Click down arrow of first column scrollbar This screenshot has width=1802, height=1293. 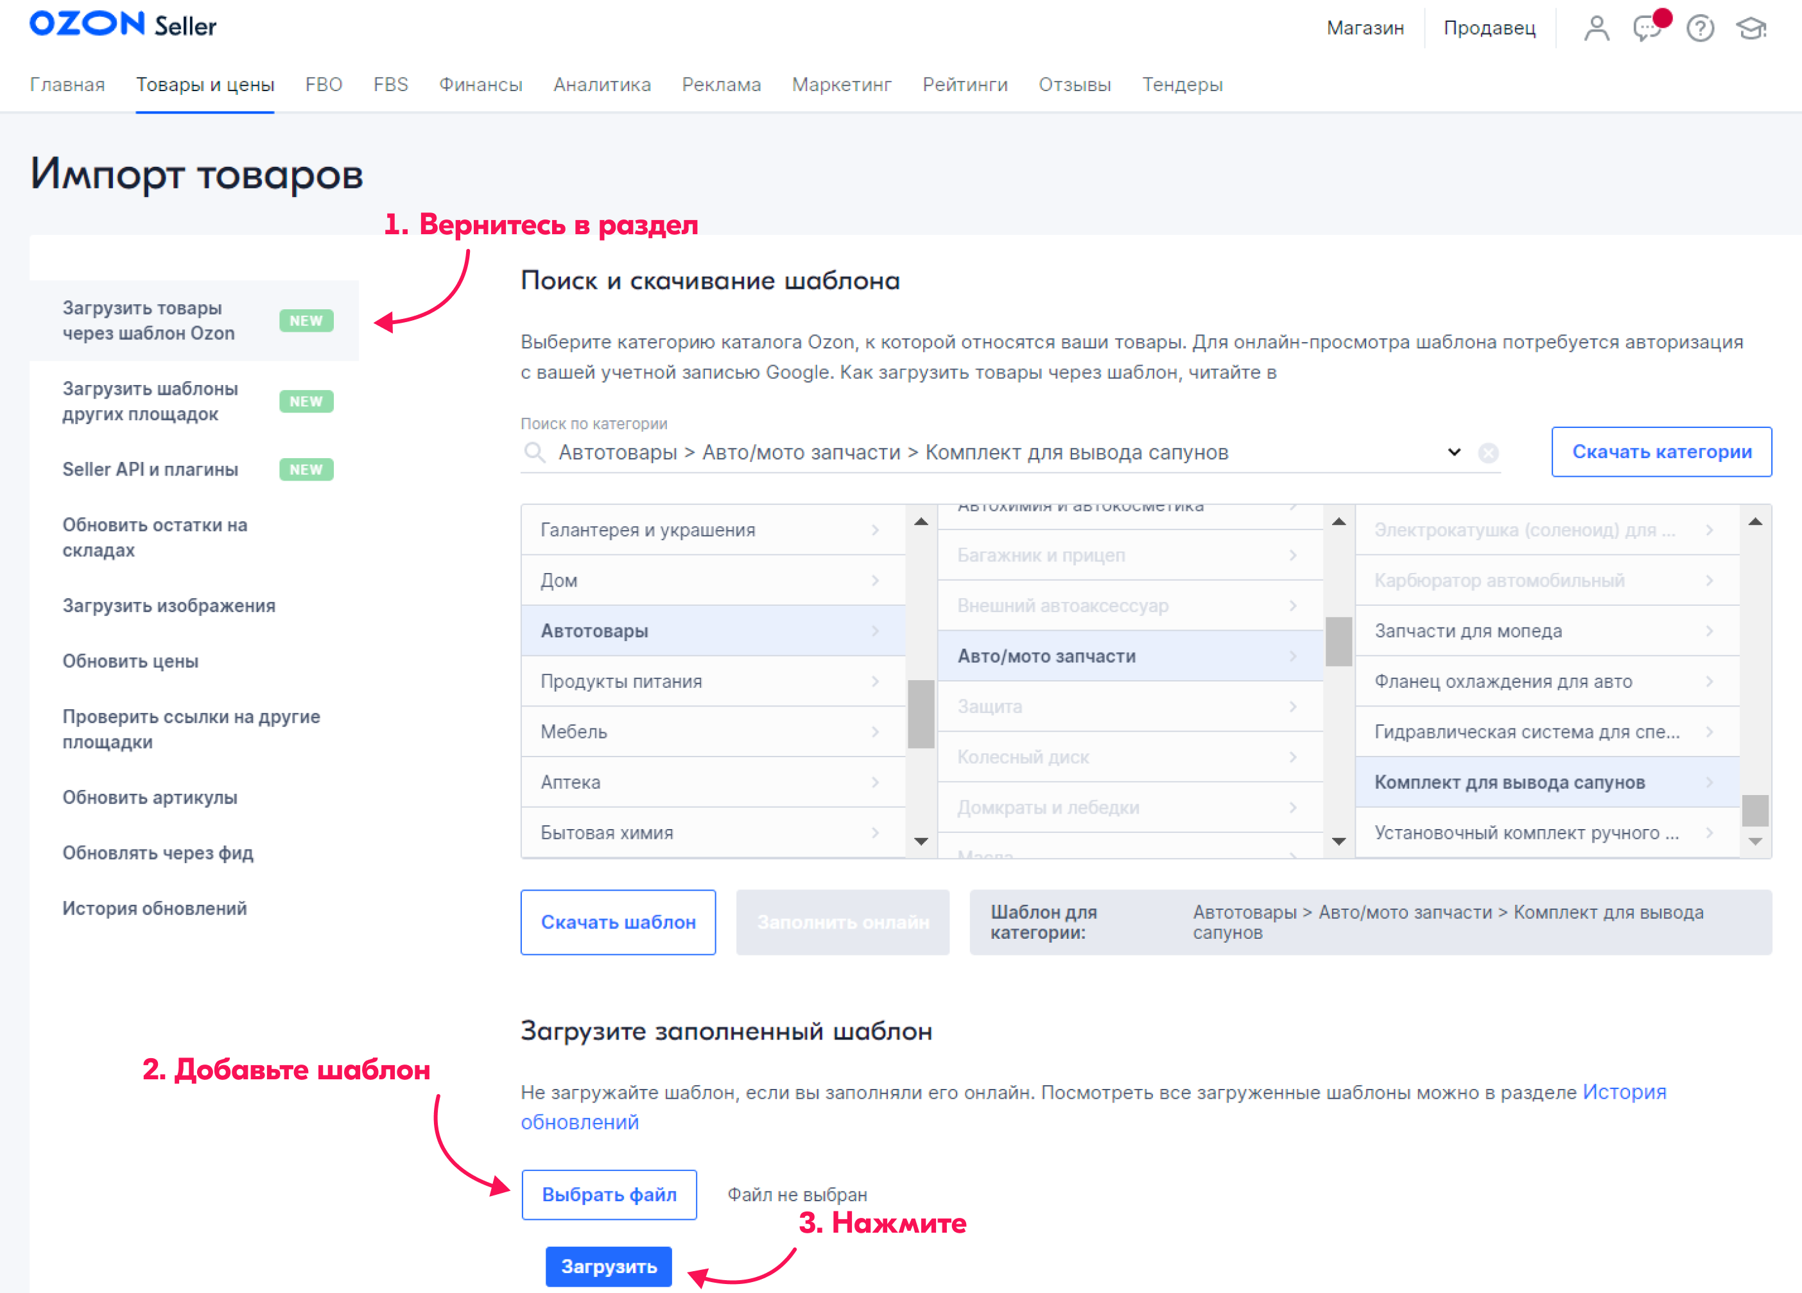[921, 841]
